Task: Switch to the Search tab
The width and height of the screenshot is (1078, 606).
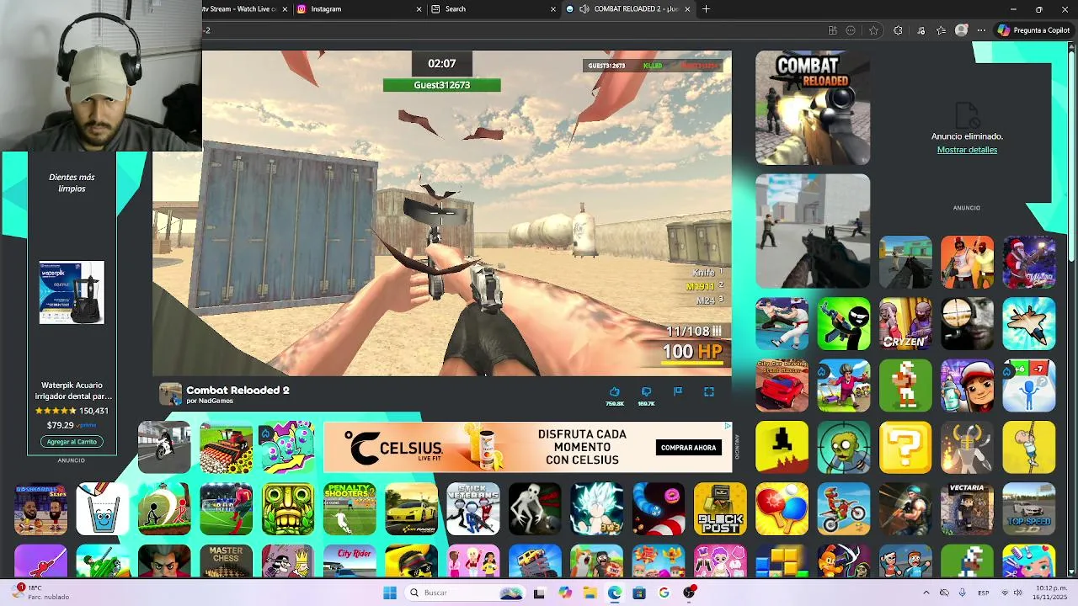Action: tap(494, 9)
